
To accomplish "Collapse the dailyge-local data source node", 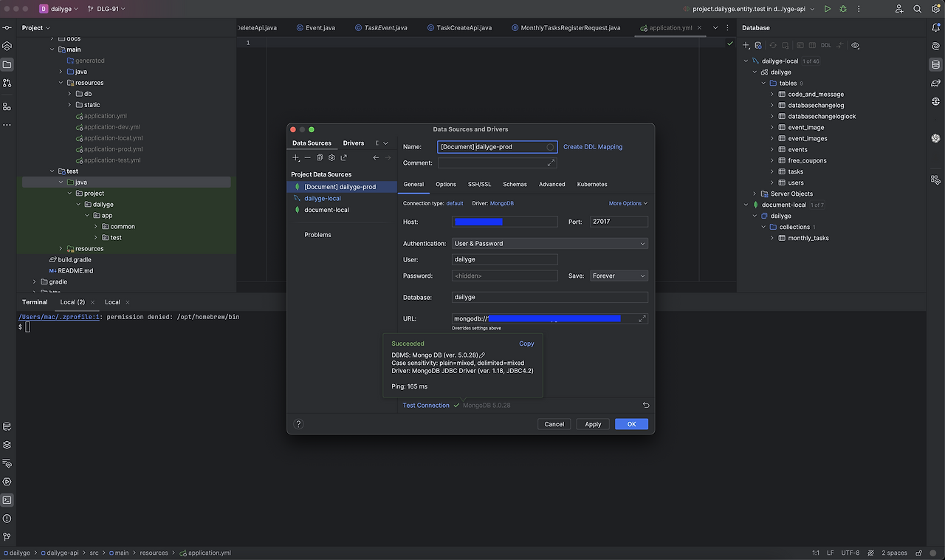I will pos(746,61).
